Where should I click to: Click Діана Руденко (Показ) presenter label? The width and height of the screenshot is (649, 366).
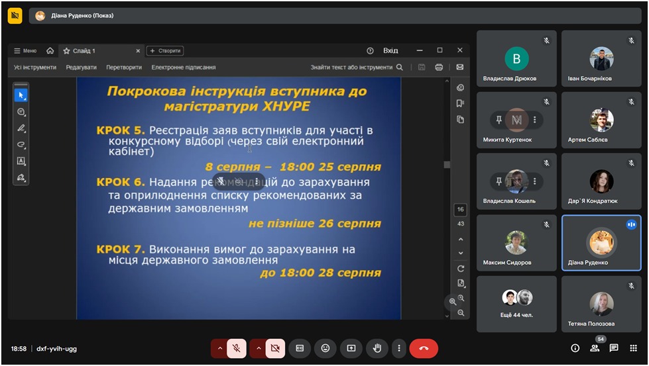click(82, 16)
